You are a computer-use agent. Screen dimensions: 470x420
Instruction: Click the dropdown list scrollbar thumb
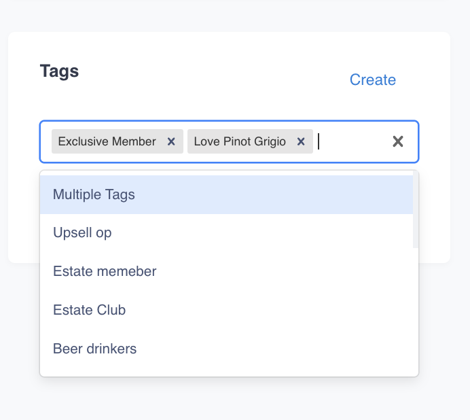(415, 211)
